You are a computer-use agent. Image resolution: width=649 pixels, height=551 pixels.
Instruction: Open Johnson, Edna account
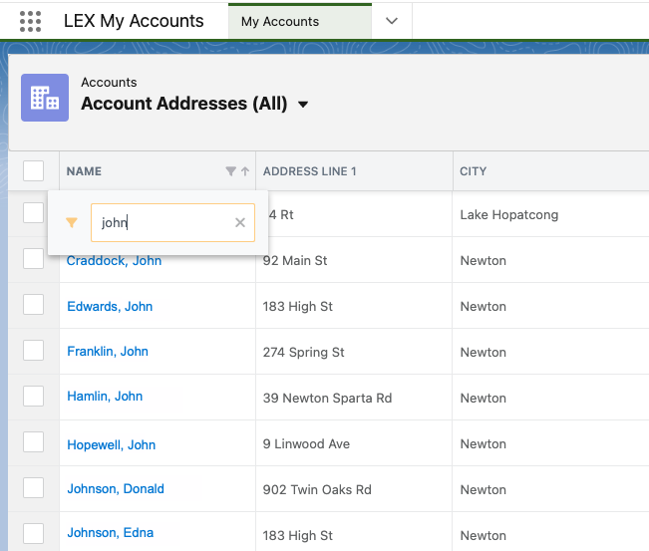110,533
